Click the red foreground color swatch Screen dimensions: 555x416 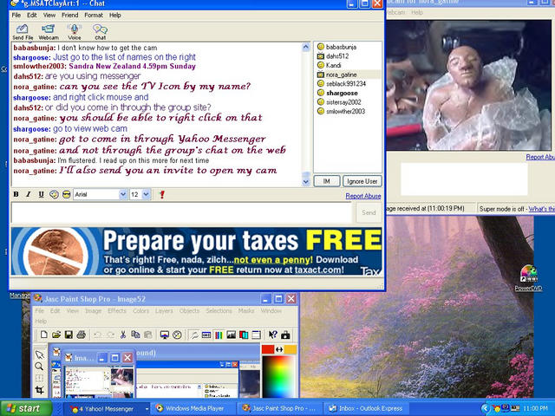268,349
